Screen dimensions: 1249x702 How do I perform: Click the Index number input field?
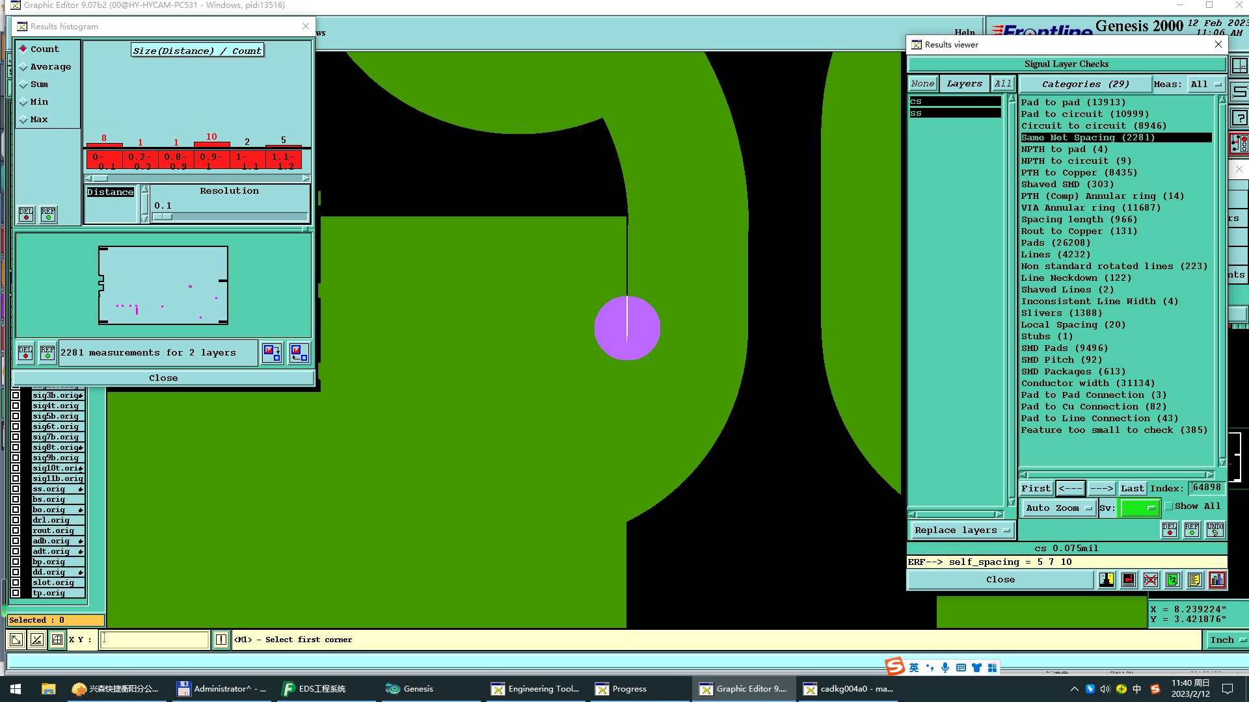(x=1207, y=487)
